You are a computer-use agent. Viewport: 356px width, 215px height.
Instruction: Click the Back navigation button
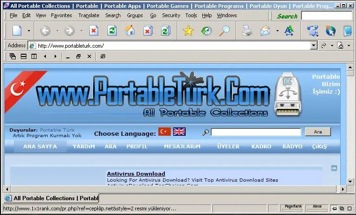pos(45,31)
